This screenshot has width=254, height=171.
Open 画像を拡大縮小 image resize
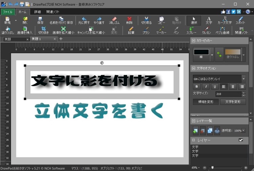click(x=63, y=30)
